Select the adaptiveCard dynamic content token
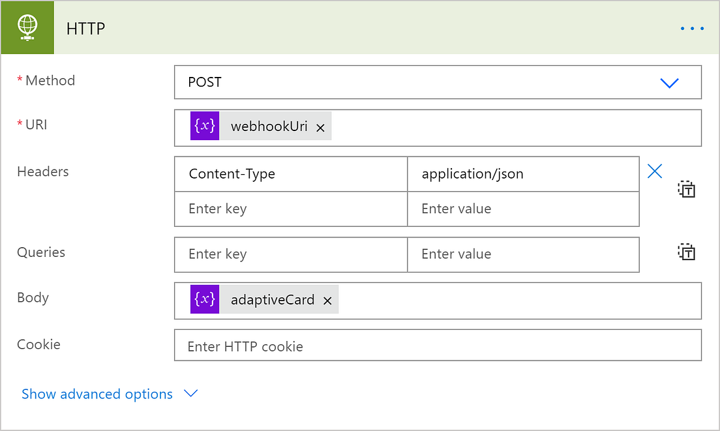Image resolution: width=720 pixels, height=431 pixels. point(272,299)
